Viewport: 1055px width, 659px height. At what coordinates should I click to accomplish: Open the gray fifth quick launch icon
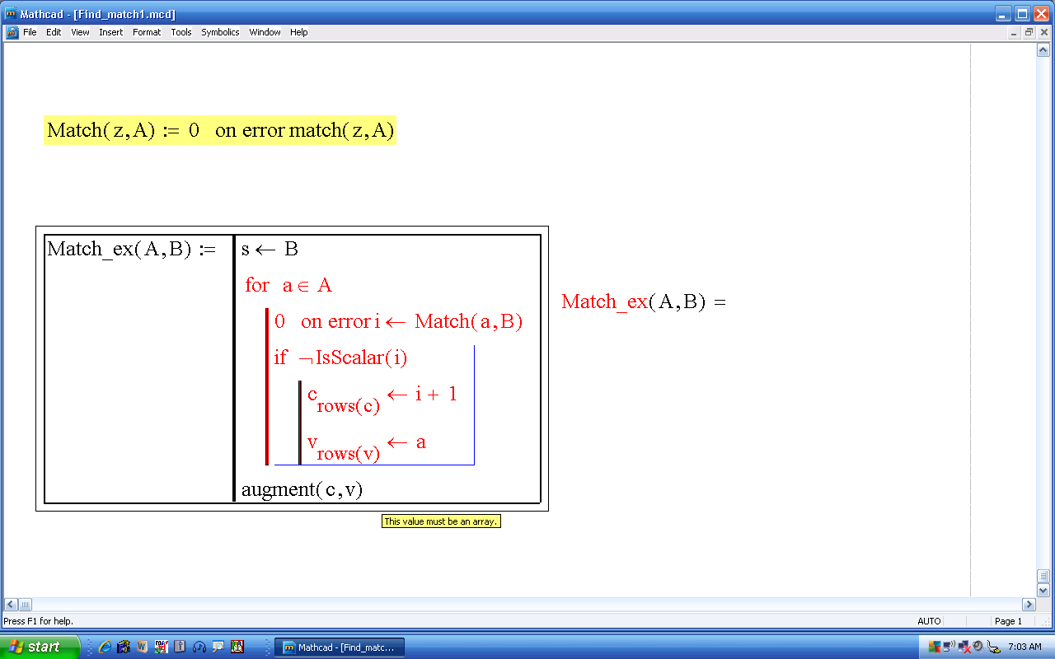click(180, 647)
